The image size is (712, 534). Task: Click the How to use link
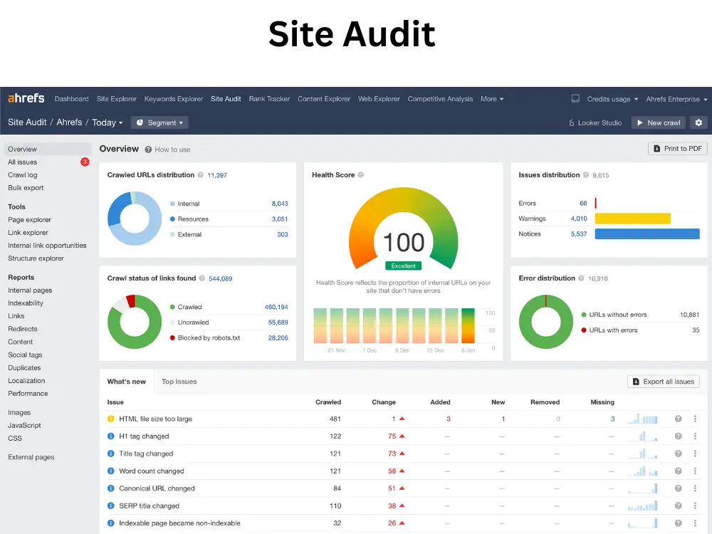point(167,150)
